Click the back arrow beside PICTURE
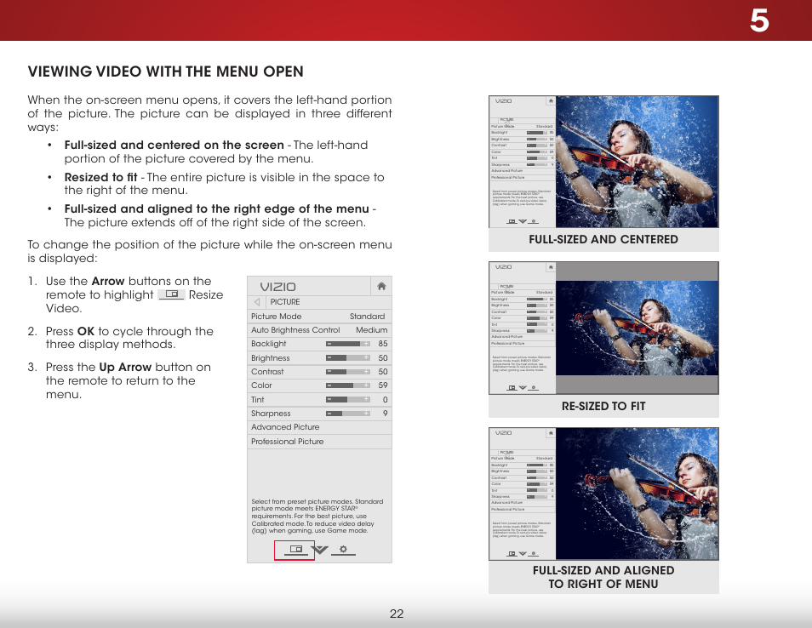 click(257, 302)
